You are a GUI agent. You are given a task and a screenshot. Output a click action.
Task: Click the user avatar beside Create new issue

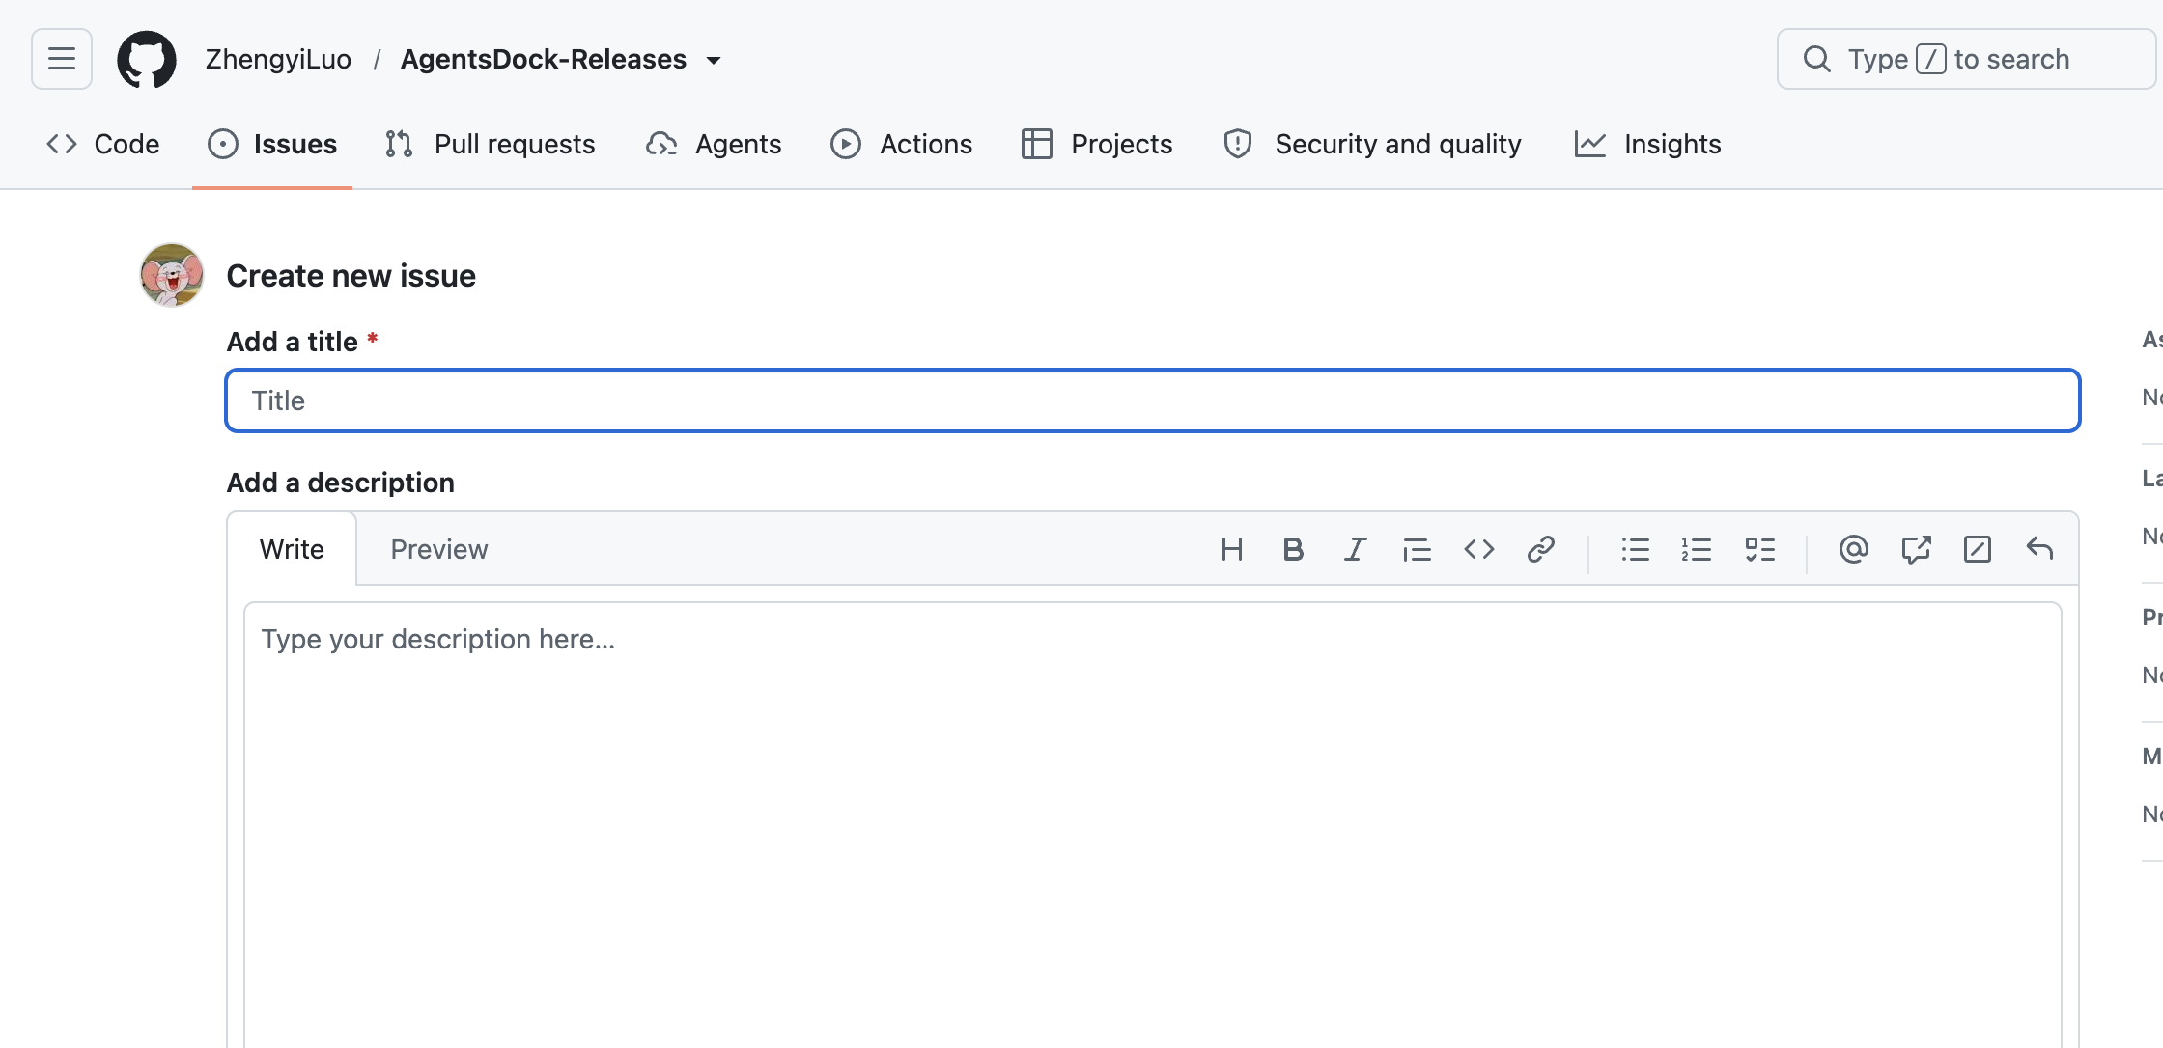point(172,275)
